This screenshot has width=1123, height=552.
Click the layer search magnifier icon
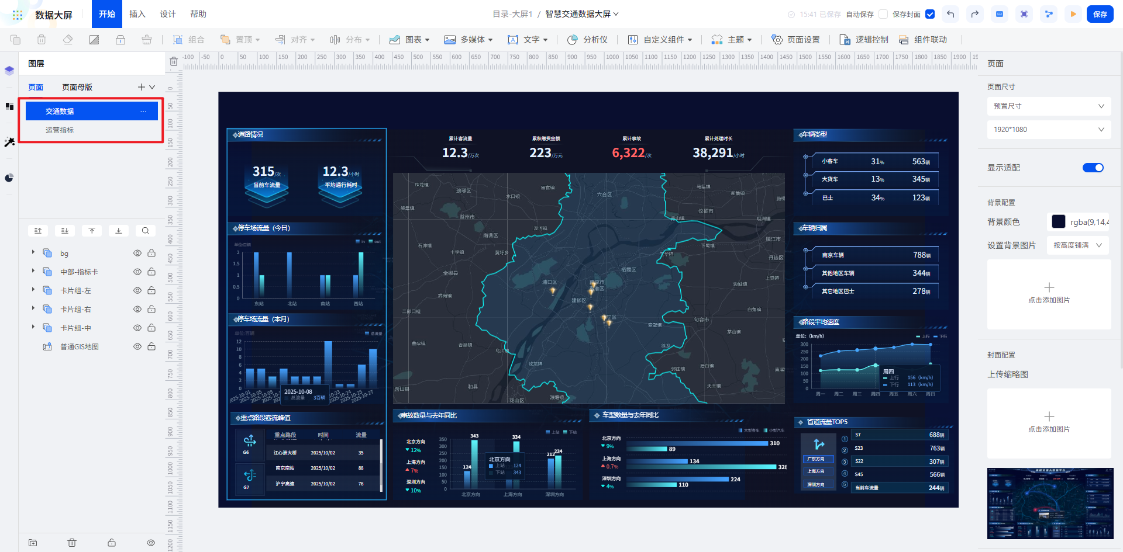(145, 231)
